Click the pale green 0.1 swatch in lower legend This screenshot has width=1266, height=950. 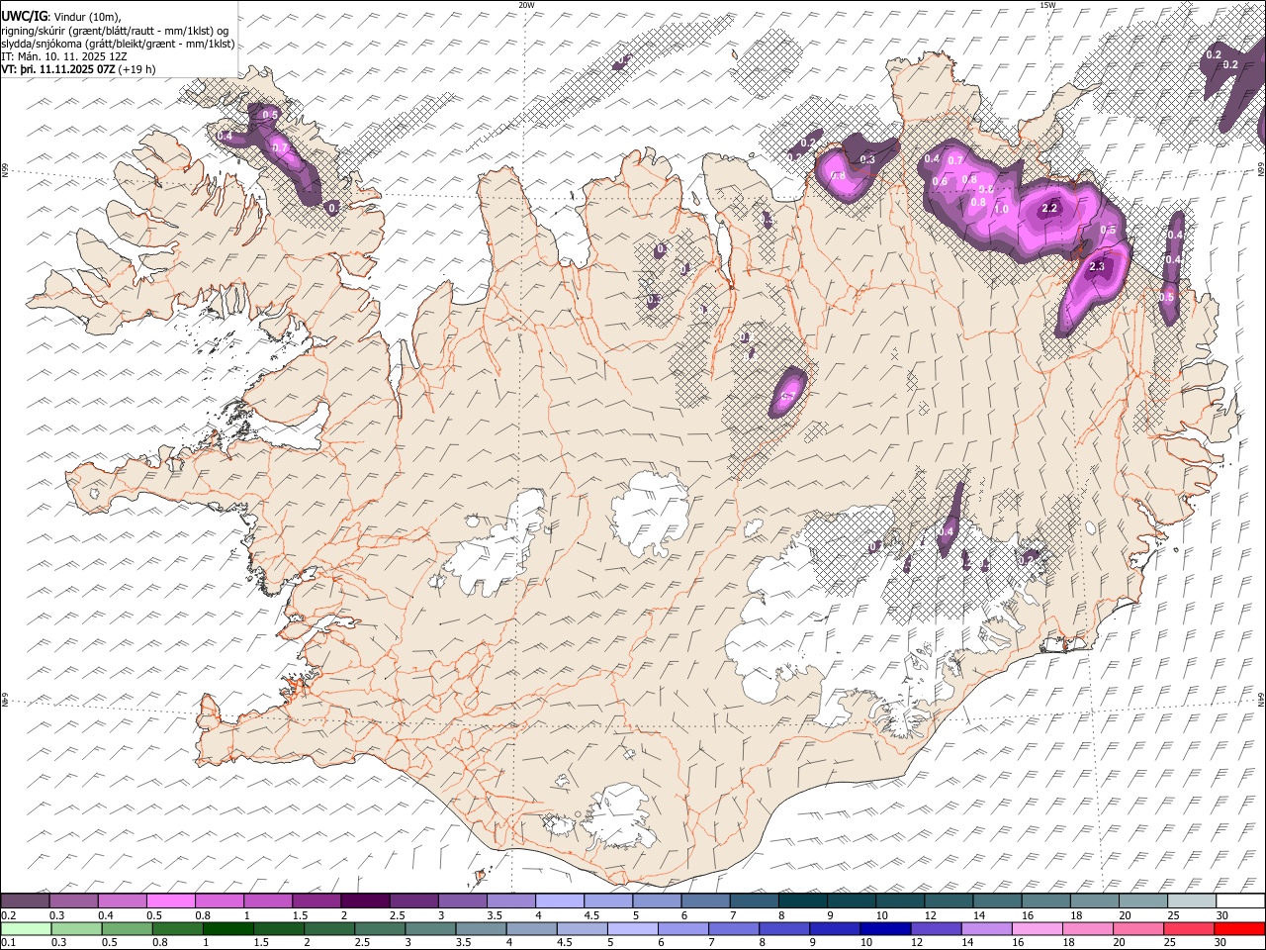click(26, 928)
